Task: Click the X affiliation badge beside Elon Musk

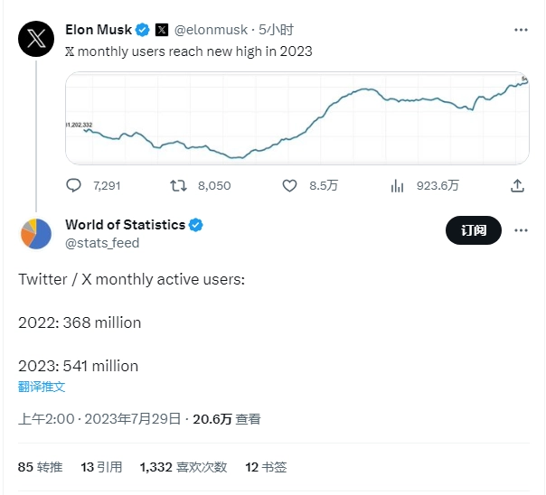Action: (x=161, y=30)
